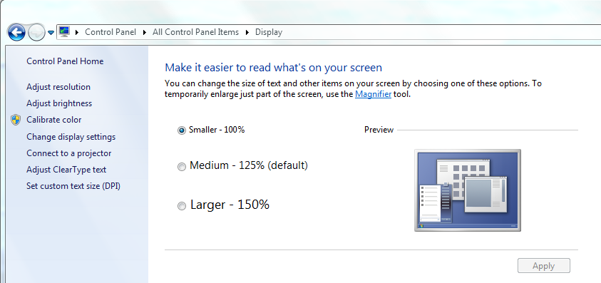601x283 pixels.
Task: Expand arrow after Control Panel breadcrumb
Action: 145,33
